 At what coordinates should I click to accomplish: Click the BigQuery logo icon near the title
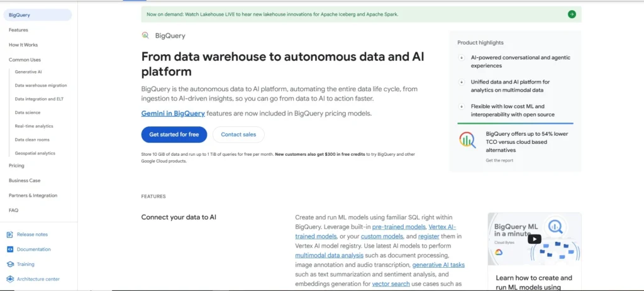point(145,35)
